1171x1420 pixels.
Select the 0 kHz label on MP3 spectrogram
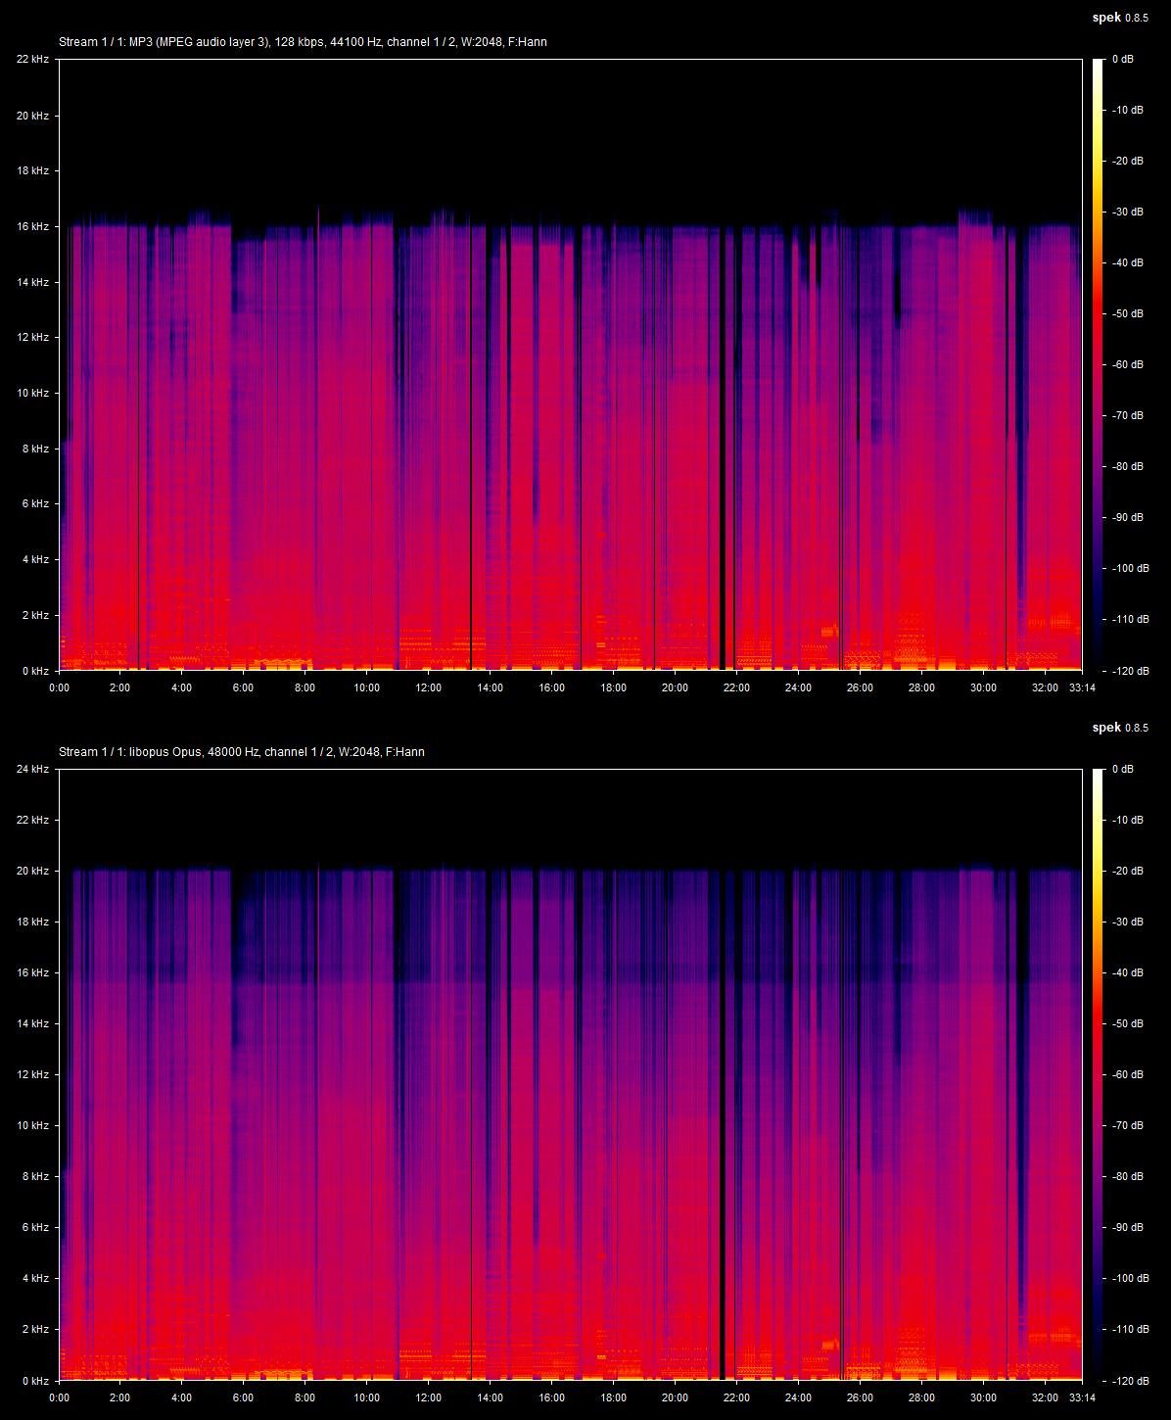coord(36,671)
